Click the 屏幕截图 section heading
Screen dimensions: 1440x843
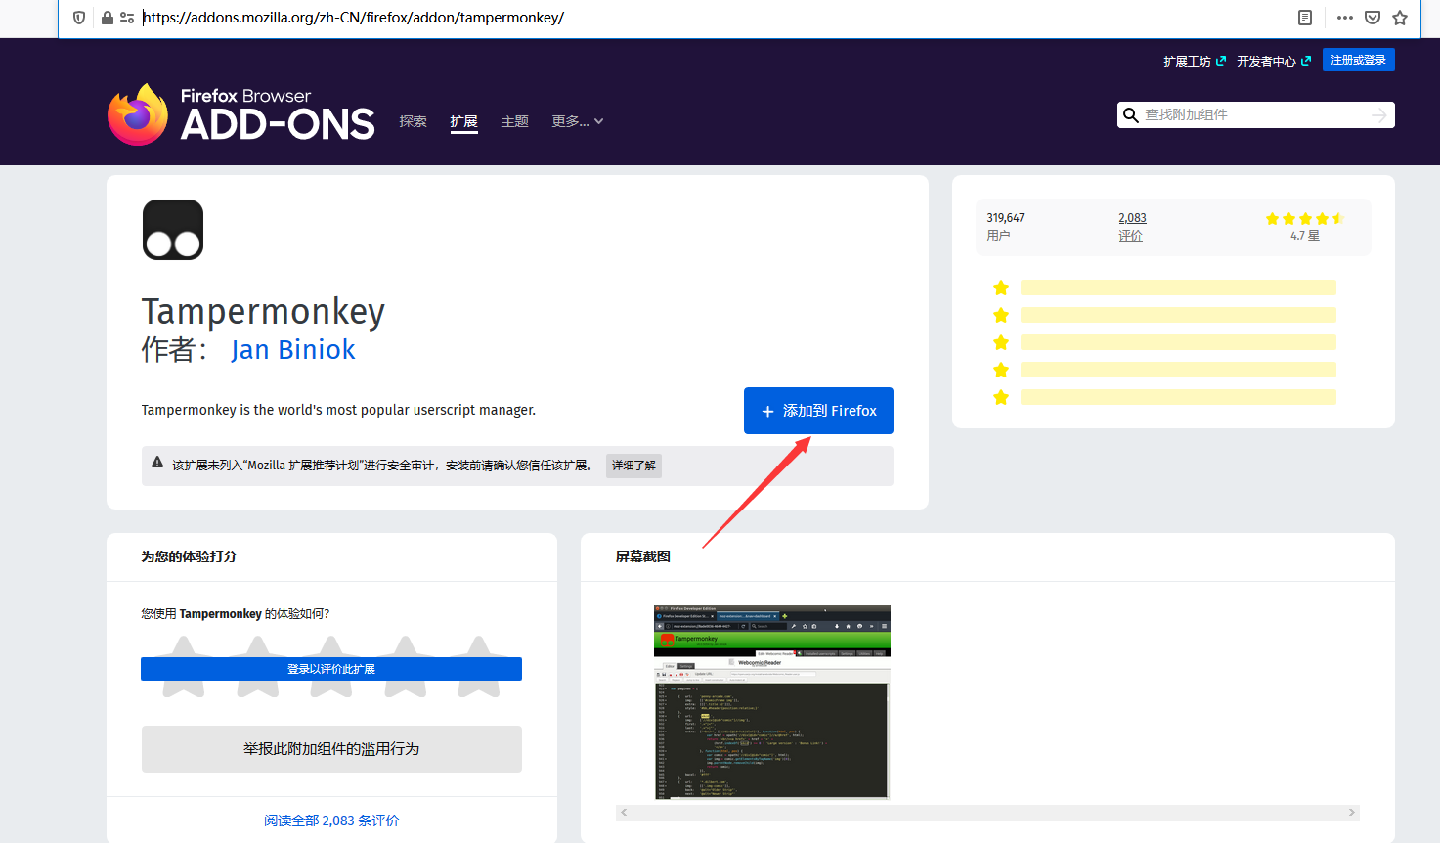(x=643, y=556)
